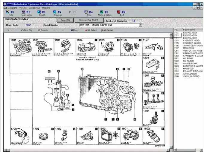Open the View menu
The width and height of the screenshot is (204, 152).
[23, 8]
